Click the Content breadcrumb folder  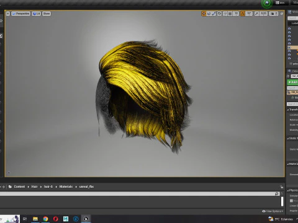tap(19, 186)
